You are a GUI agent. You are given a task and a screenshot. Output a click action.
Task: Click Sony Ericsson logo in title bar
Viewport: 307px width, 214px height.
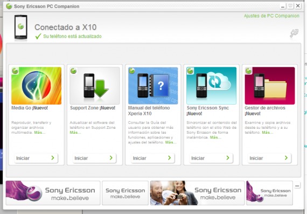(9, 6)
